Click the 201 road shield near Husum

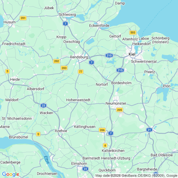[23, 18]
